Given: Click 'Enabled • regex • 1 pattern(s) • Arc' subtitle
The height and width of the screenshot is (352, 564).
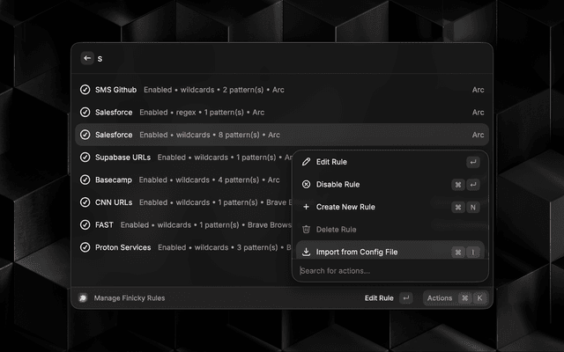Looking at the screenshot, I should (x=202, y=113).
